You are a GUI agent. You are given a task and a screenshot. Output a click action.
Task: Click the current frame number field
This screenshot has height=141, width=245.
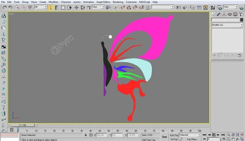(x=214, y=139)
